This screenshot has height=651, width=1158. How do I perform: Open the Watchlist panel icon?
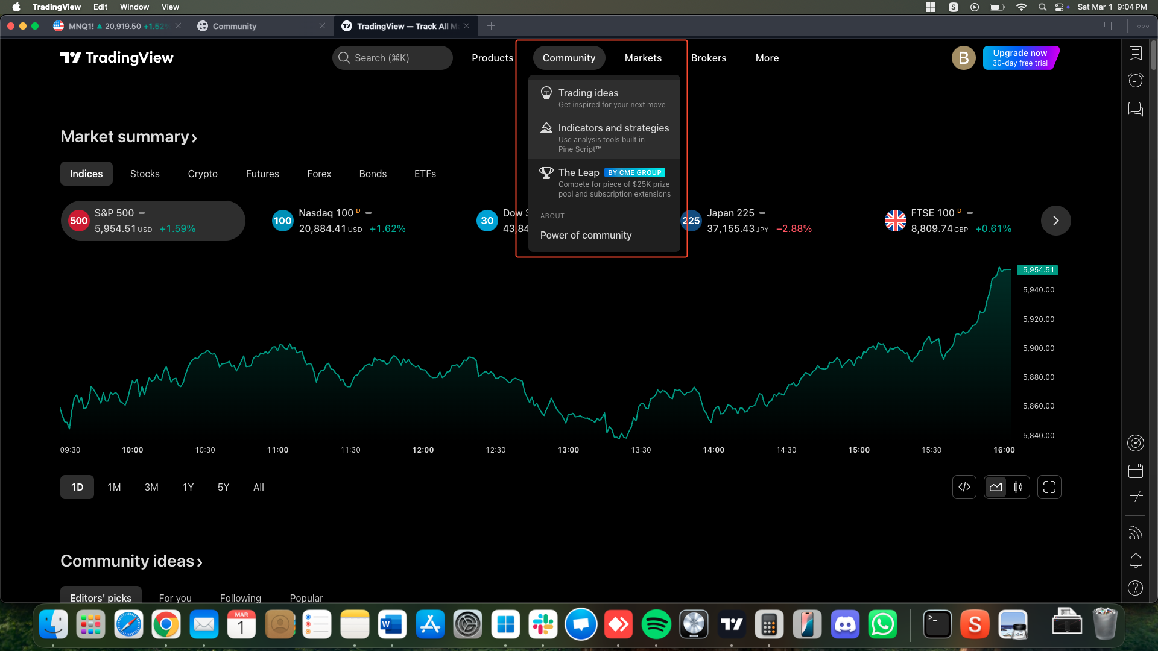(1135, 53)
